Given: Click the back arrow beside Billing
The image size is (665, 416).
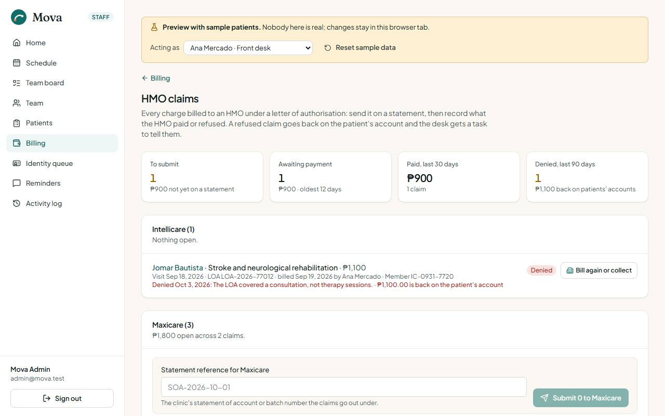Looking at the screenshot, I should (144, 78).
